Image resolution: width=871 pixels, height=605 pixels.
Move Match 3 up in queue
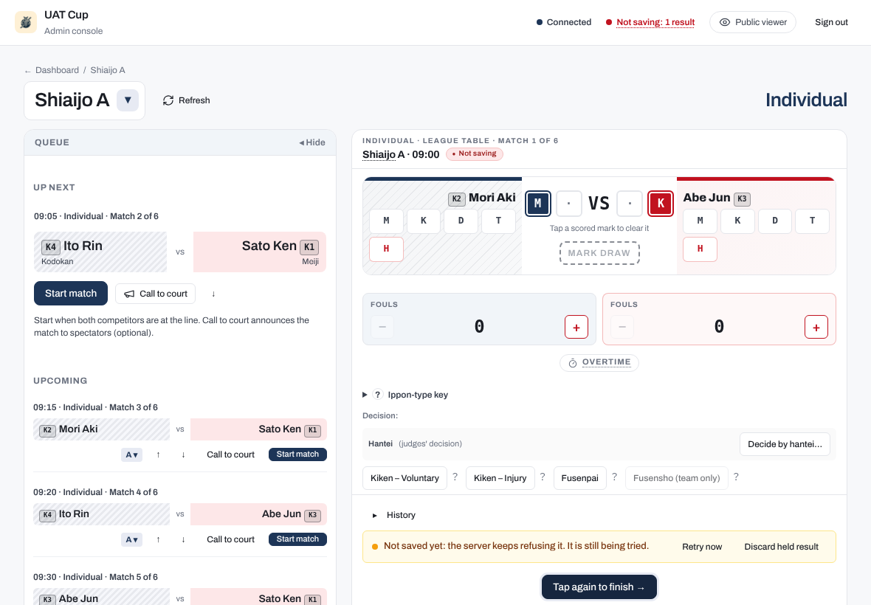[x=158, y=454]
